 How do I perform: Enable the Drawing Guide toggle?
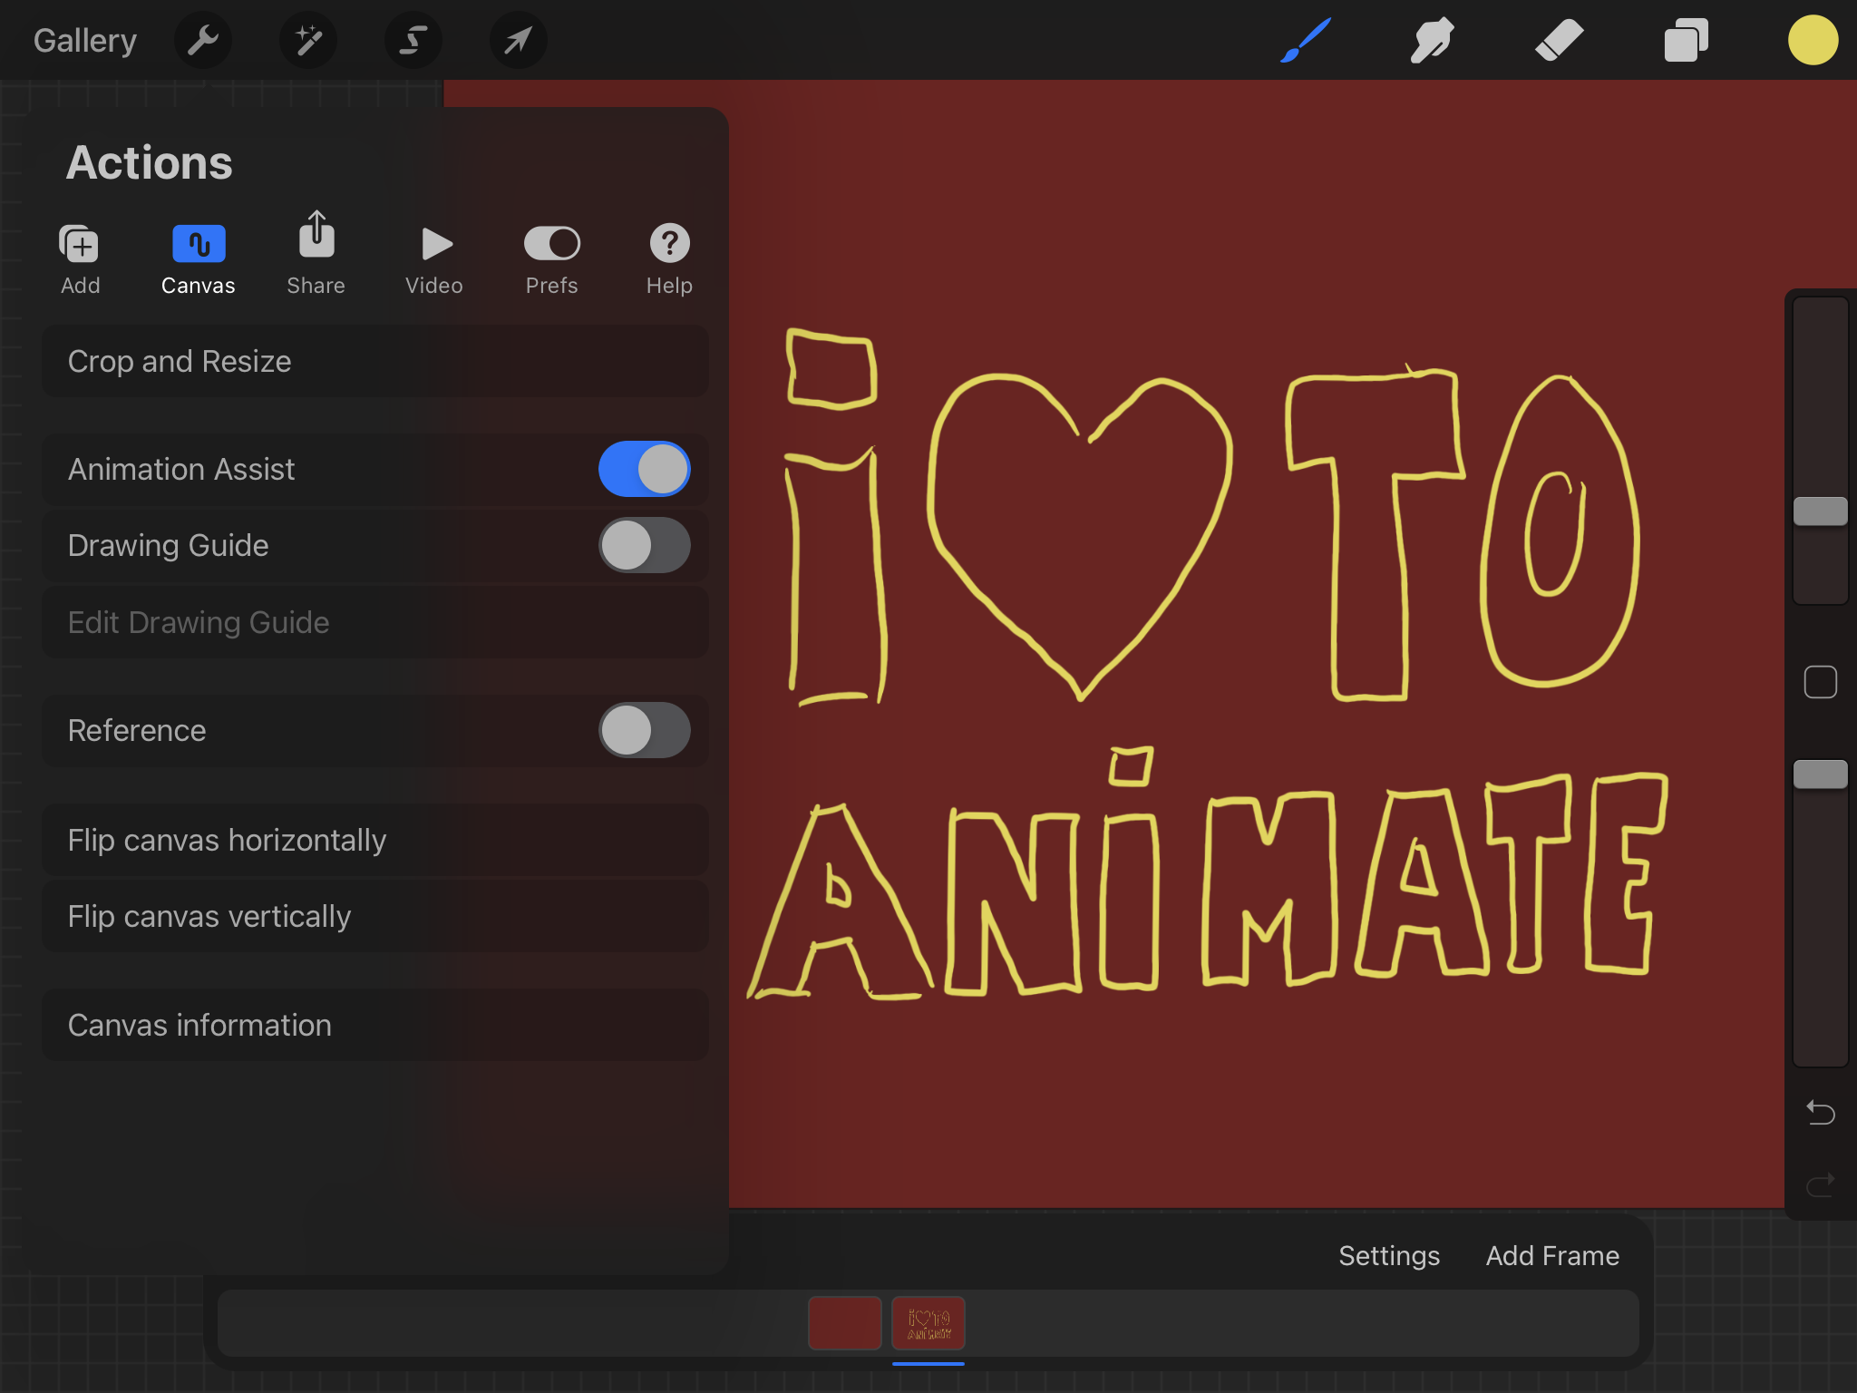(645, 545)
